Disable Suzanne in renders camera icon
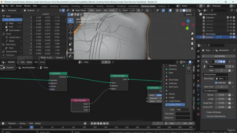The height and width of the screenshot is (133, 237). coord(234,37)
